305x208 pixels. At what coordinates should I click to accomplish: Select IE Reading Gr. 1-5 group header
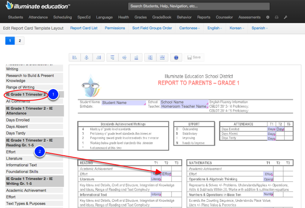click(x=34, y=143)
